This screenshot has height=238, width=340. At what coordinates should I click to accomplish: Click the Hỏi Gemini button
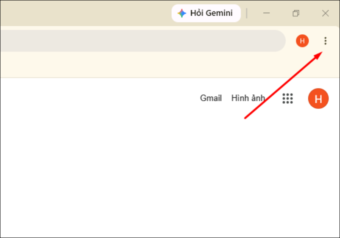point(206,13)
